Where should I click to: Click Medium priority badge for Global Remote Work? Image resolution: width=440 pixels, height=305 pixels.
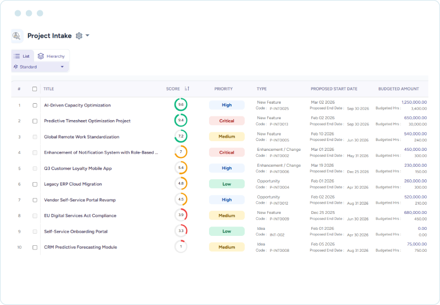pyautogui.click(x=227, y=137)
